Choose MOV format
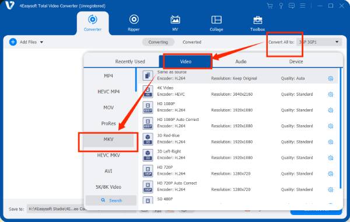The width and height of the screenshot is (350, 222). (x=108, y=107)
